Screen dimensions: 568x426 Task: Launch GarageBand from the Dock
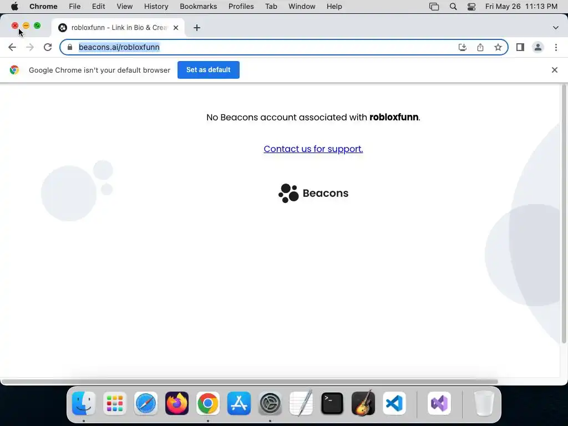tap(363, 403)
